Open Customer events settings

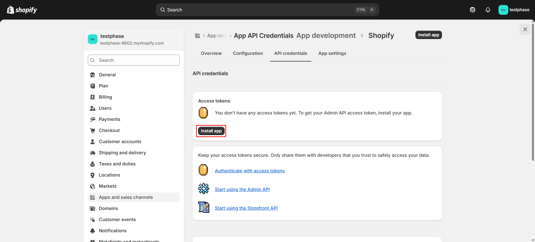tap(134, 219)
